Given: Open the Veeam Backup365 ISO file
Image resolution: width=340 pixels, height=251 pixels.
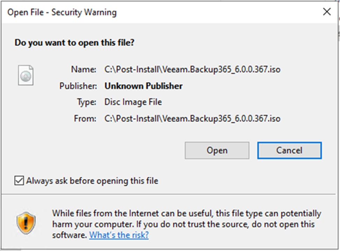Looking at the screenshot, I should tap(217, 150).
